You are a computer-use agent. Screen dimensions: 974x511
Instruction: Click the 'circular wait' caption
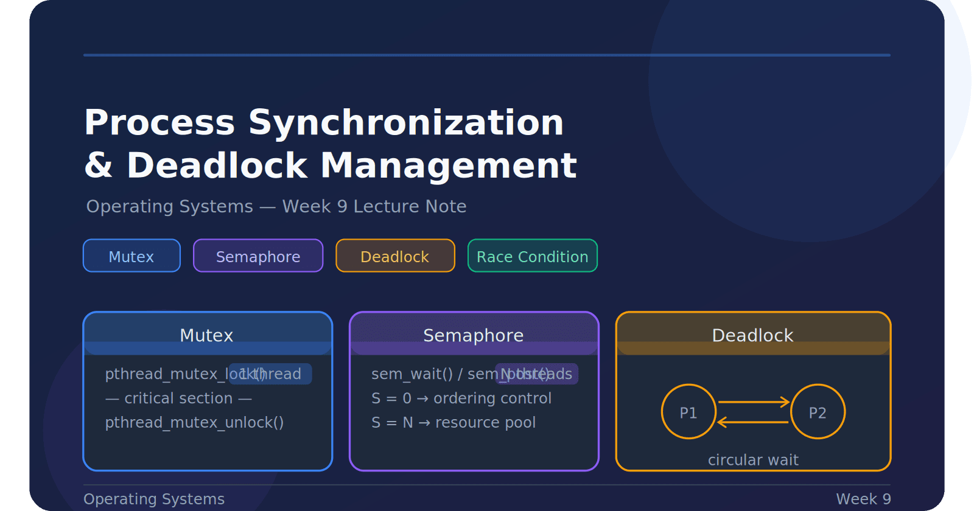753,460
